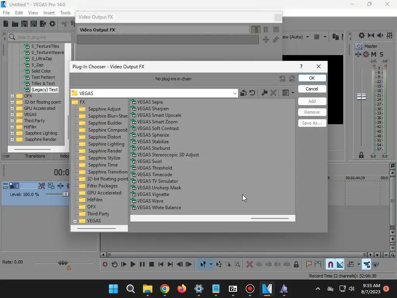Open Master Bus audio properties gear icon

[x=366, y=54]
